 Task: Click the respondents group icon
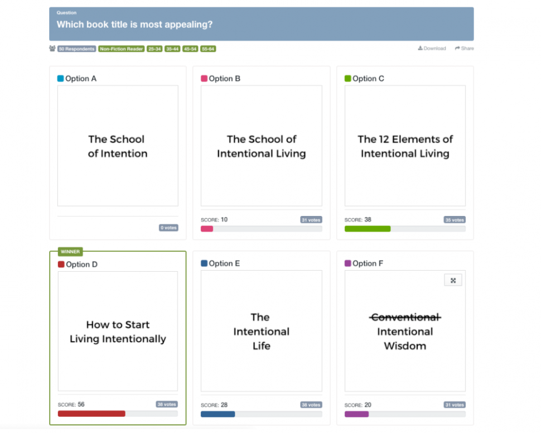(52, 49)
